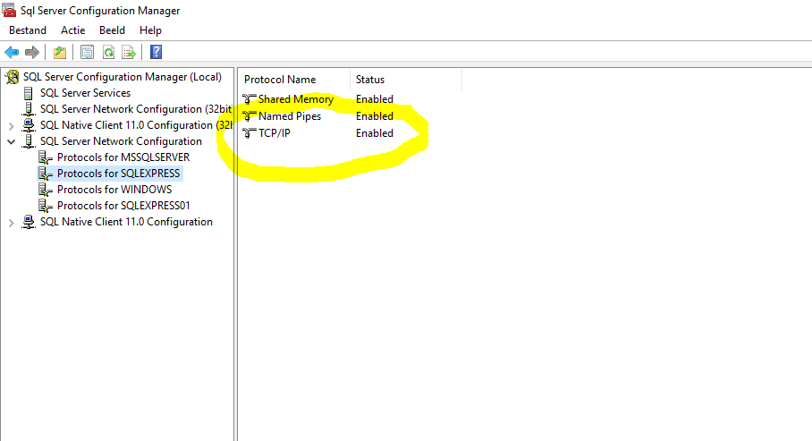Collapse the SQL Server Network Configuration node
The image size is (812, 441).
coord(11,142)
